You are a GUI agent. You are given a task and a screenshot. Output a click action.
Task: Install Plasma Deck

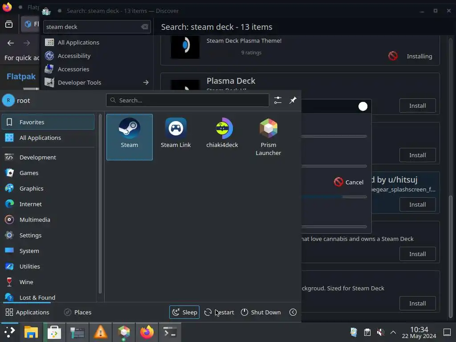pyautogui.click(x=417, y=106)
